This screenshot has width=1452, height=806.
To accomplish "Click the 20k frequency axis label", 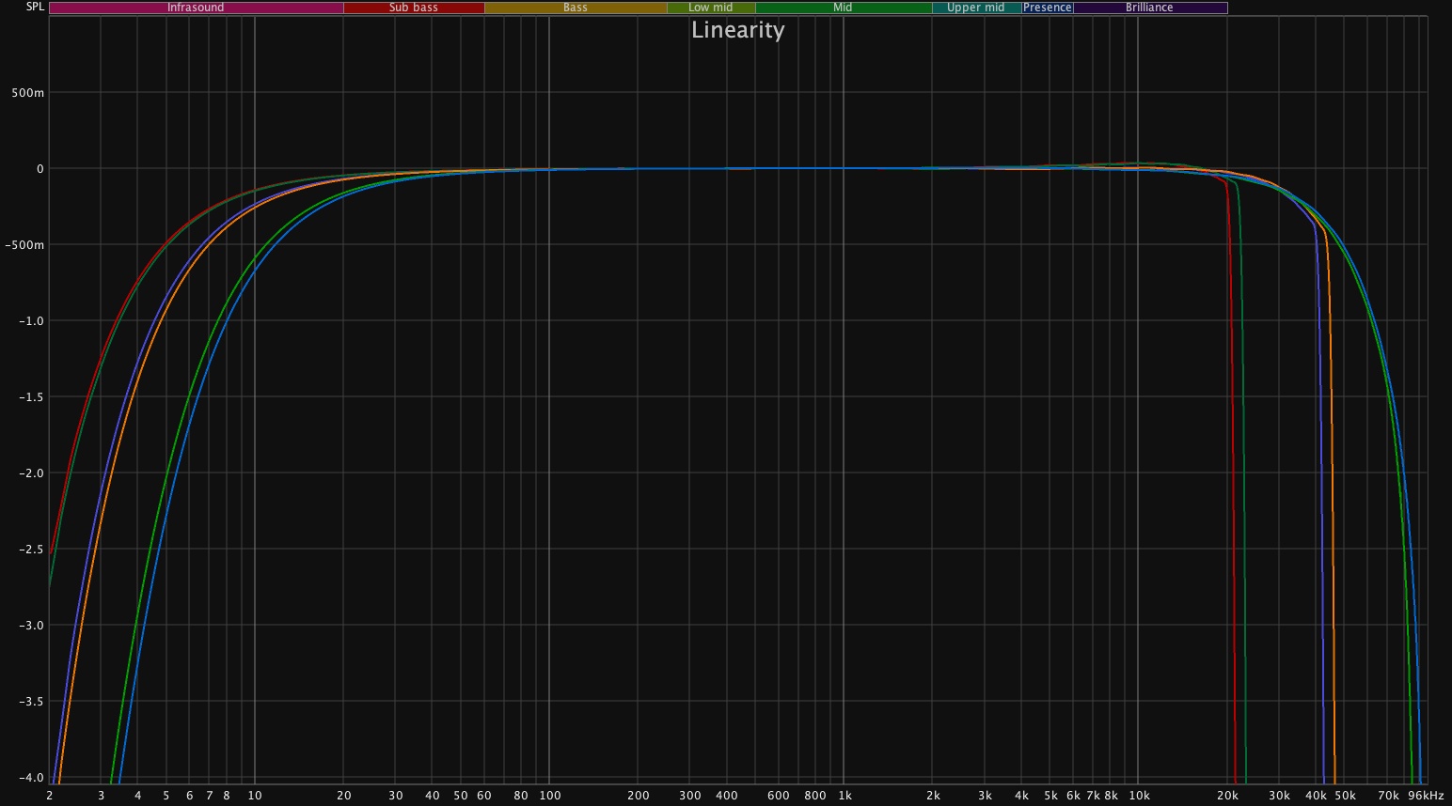I will point(1227,796).
